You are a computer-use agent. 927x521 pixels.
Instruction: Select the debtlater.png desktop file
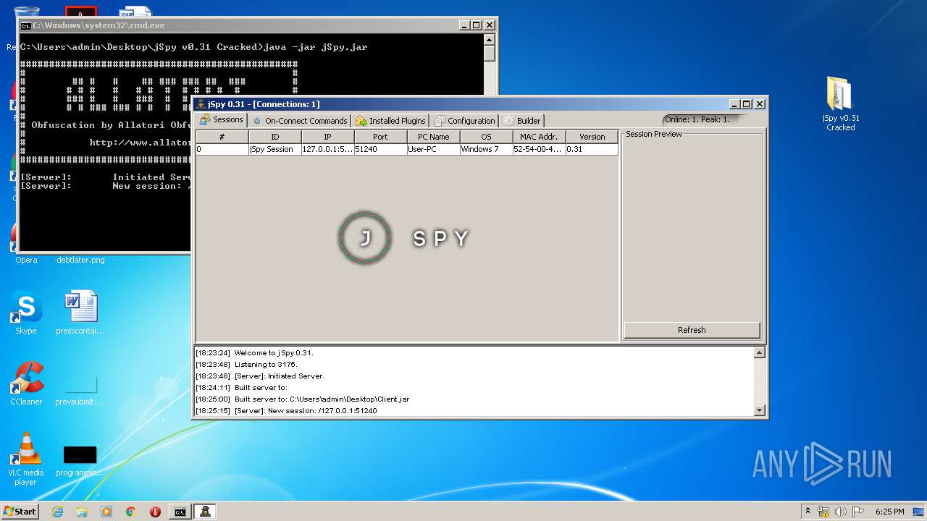(x=80, y=260)
